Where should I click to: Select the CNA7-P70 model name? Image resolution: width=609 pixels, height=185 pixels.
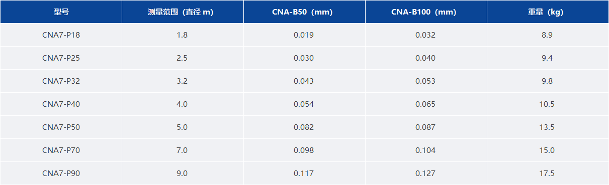pyautogui.click(x=61, y=150)
